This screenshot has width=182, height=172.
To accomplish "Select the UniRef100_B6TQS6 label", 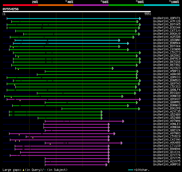I will pyautogui.click(x=167, y=62).
